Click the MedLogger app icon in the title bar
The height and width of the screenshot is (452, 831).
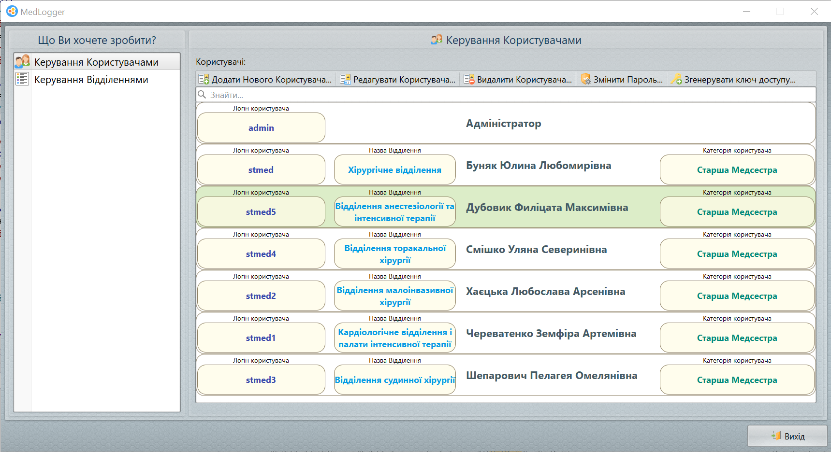pos(12,12)
